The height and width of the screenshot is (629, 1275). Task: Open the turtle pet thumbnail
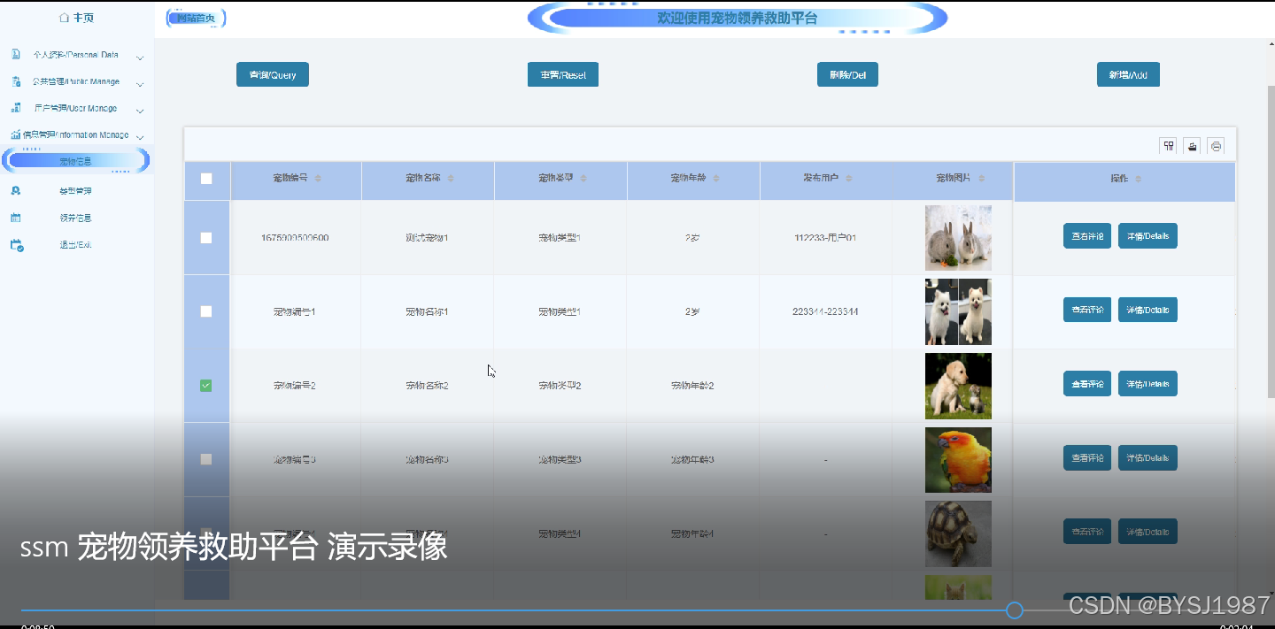958,533
